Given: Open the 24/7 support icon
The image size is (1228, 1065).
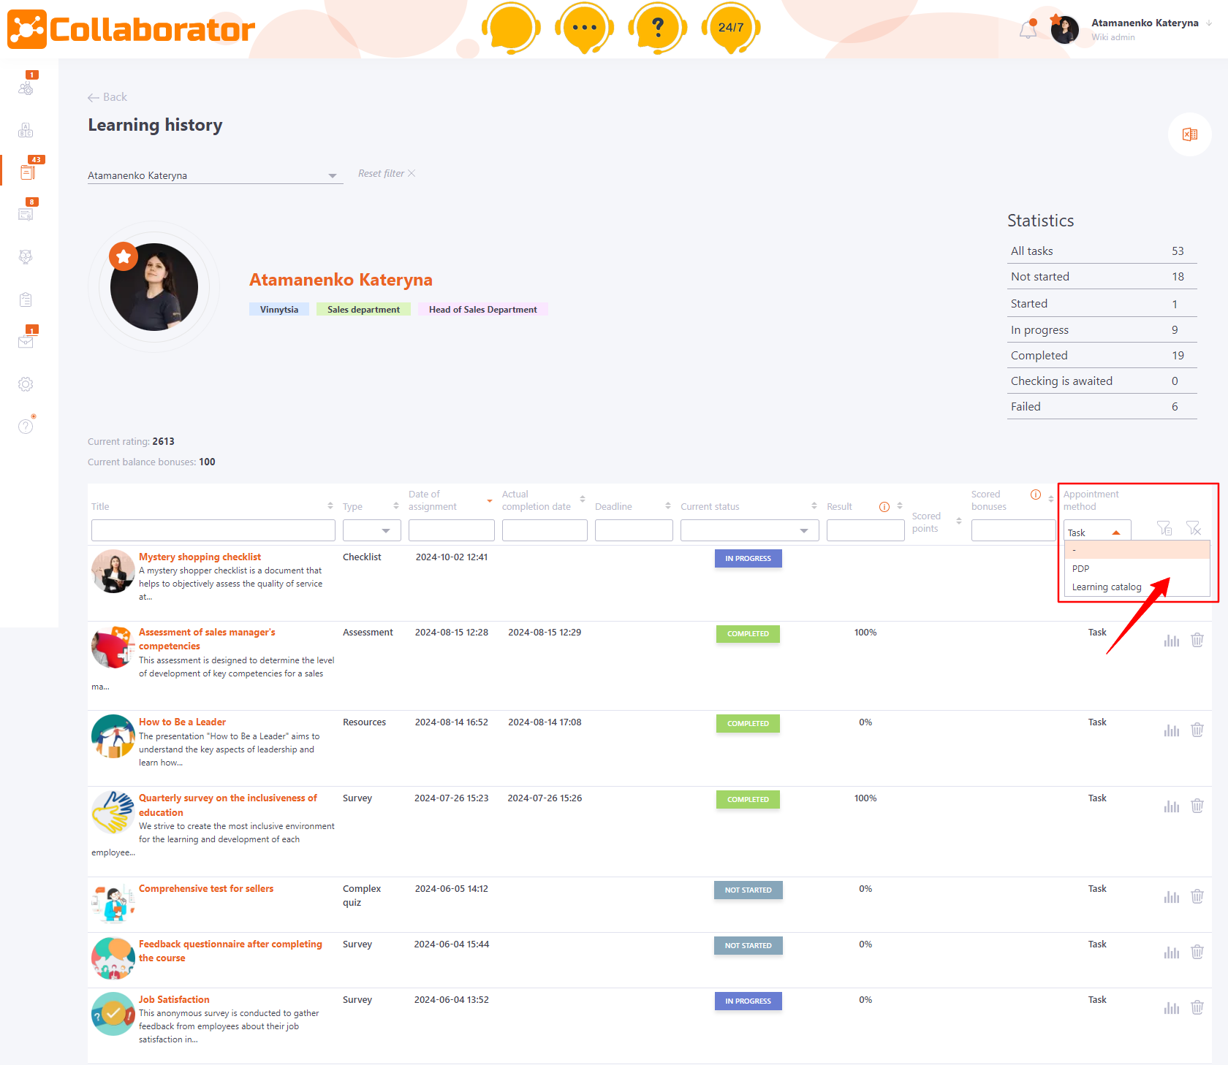Looking at the screenshot, I should pos(730,28).
